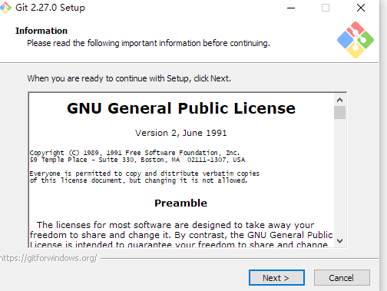387x291 pixels.
Task: Click the 'freedom to share and change it' line
Action: [181, 235]
